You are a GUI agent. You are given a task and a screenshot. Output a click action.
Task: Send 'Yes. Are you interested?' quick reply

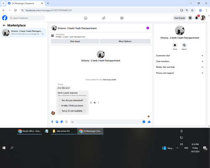[x=72, y=100]
